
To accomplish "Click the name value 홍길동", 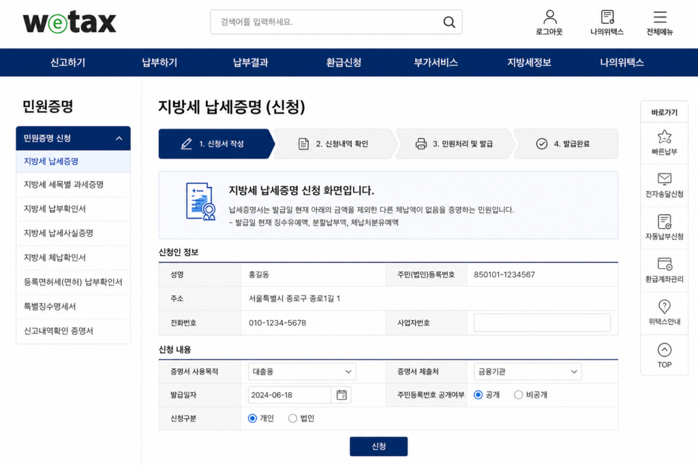I will pos(258,275).
